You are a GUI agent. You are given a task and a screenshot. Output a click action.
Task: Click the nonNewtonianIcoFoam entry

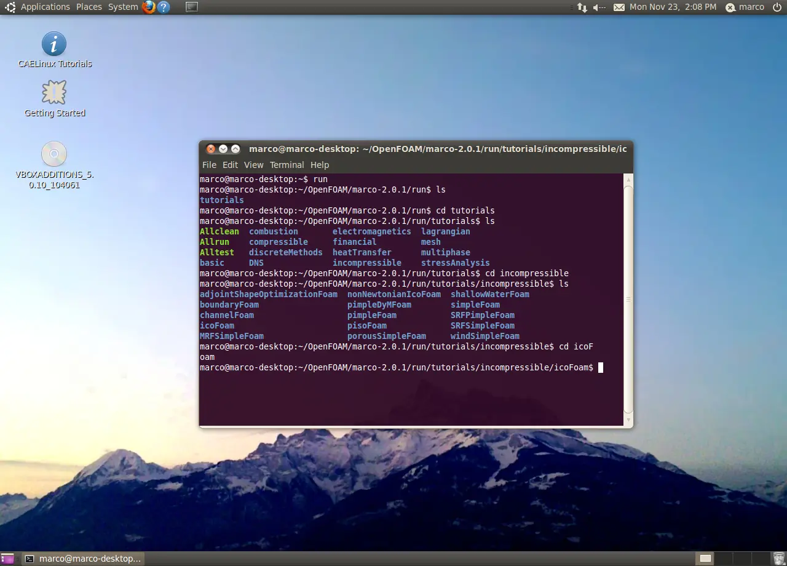394,294
